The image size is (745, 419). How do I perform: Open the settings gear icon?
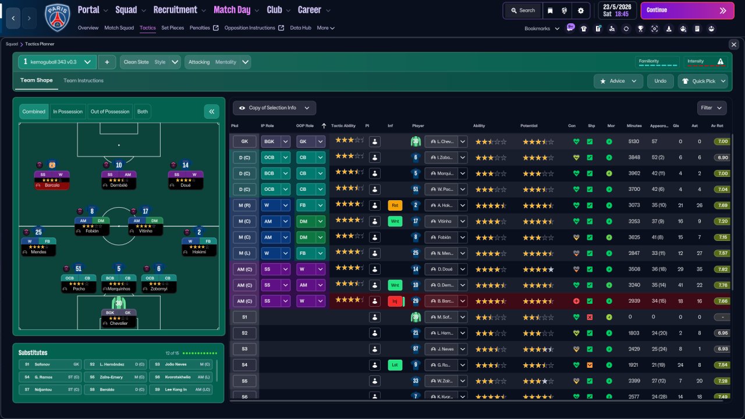(581, 10)
